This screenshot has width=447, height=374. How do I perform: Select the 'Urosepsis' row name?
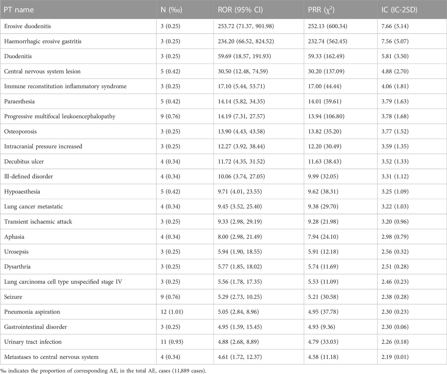pyautogui.click(x=16, y=252)
